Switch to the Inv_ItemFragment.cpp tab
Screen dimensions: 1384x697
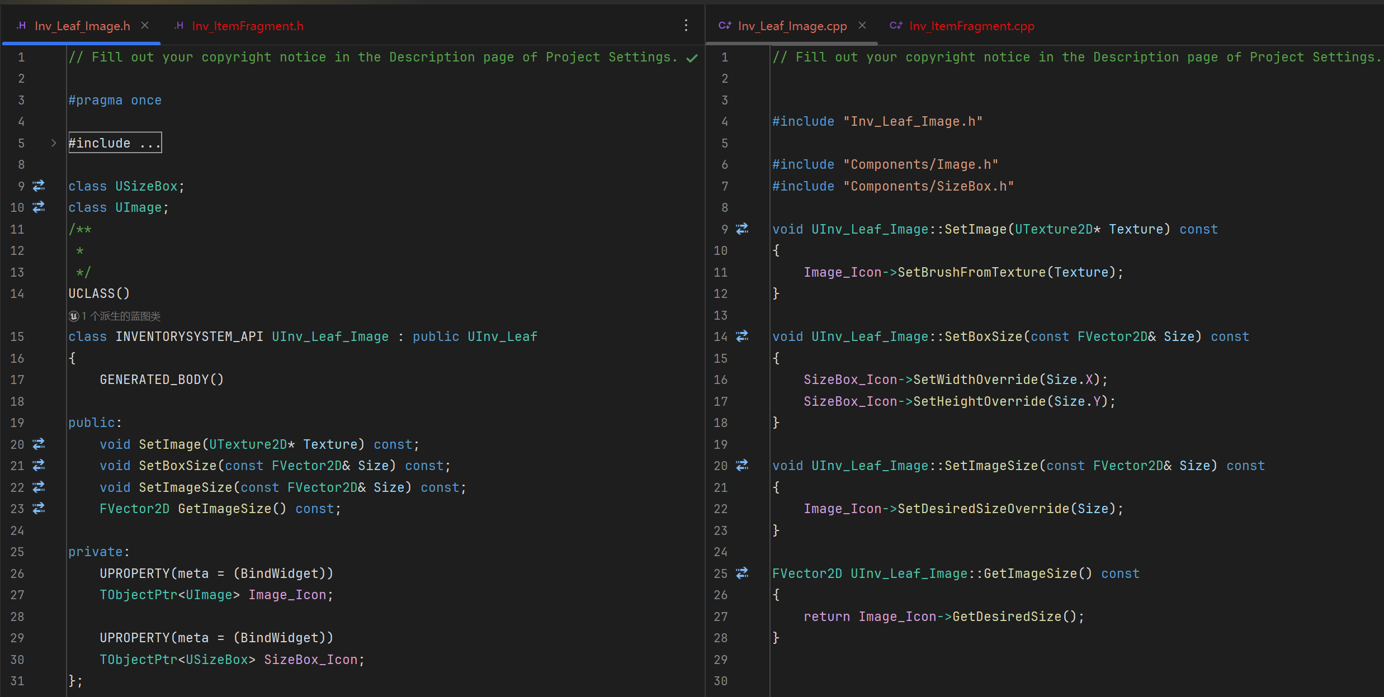(971, 26)
